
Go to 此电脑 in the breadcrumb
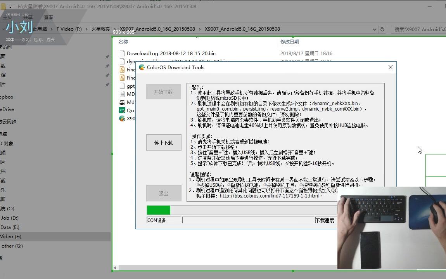tap(40, 29)
